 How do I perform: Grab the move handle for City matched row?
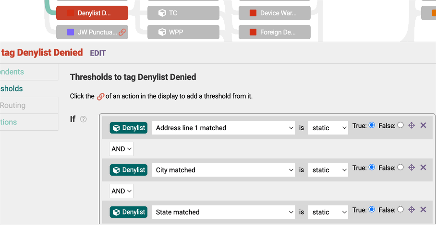pyautogui.click(x=412, y=168)
